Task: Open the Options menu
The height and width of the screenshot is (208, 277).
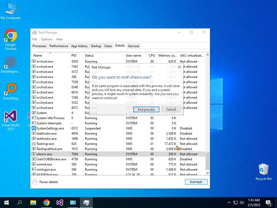Action: click(47, 39)
